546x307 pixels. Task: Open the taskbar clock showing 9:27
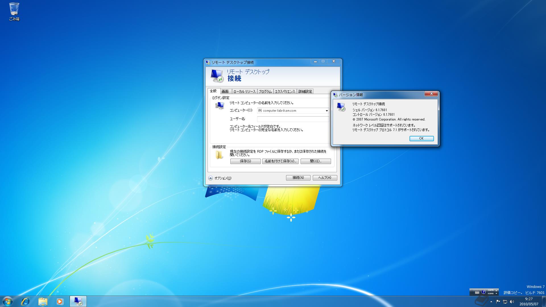529,301
